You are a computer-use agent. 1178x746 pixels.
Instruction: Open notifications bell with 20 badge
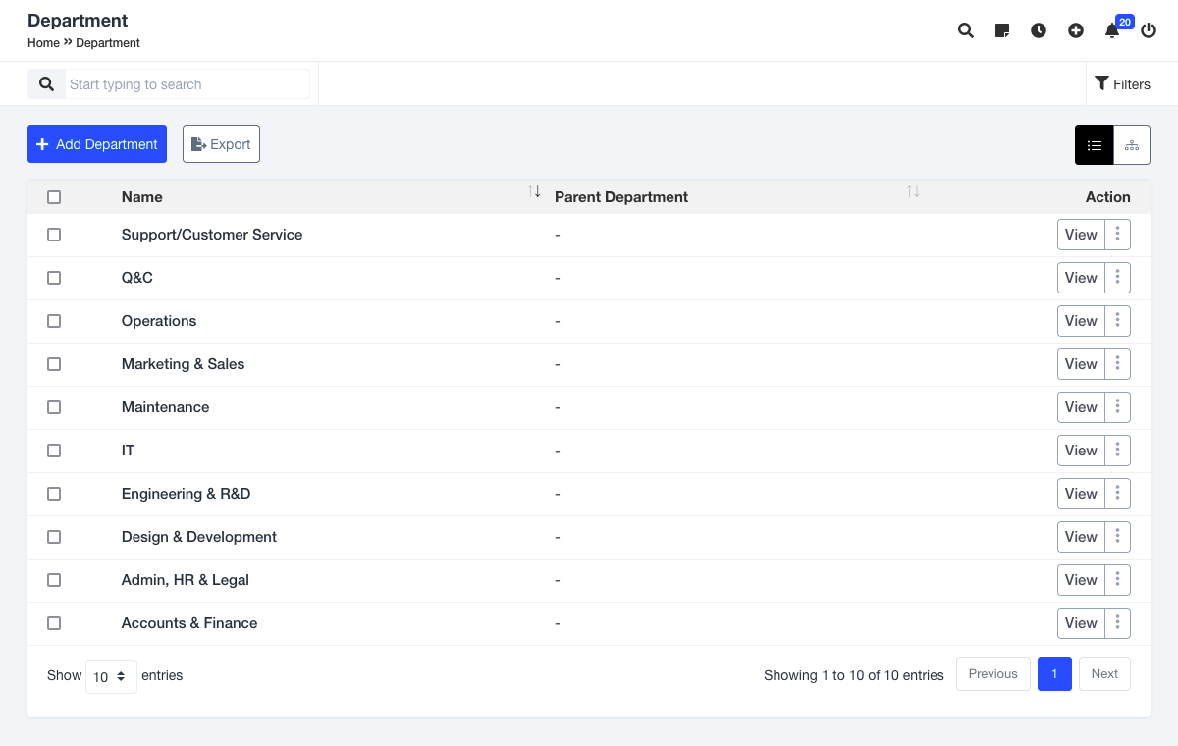tap(1112, 30)
